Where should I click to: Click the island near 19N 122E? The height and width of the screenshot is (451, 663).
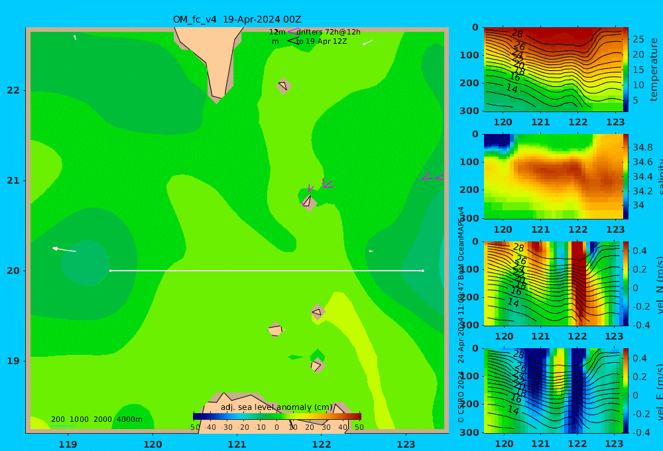317,365
